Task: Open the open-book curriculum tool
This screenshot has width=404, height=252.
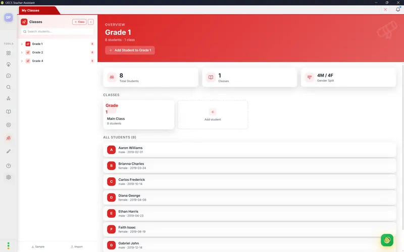Action: pos(9,111)
